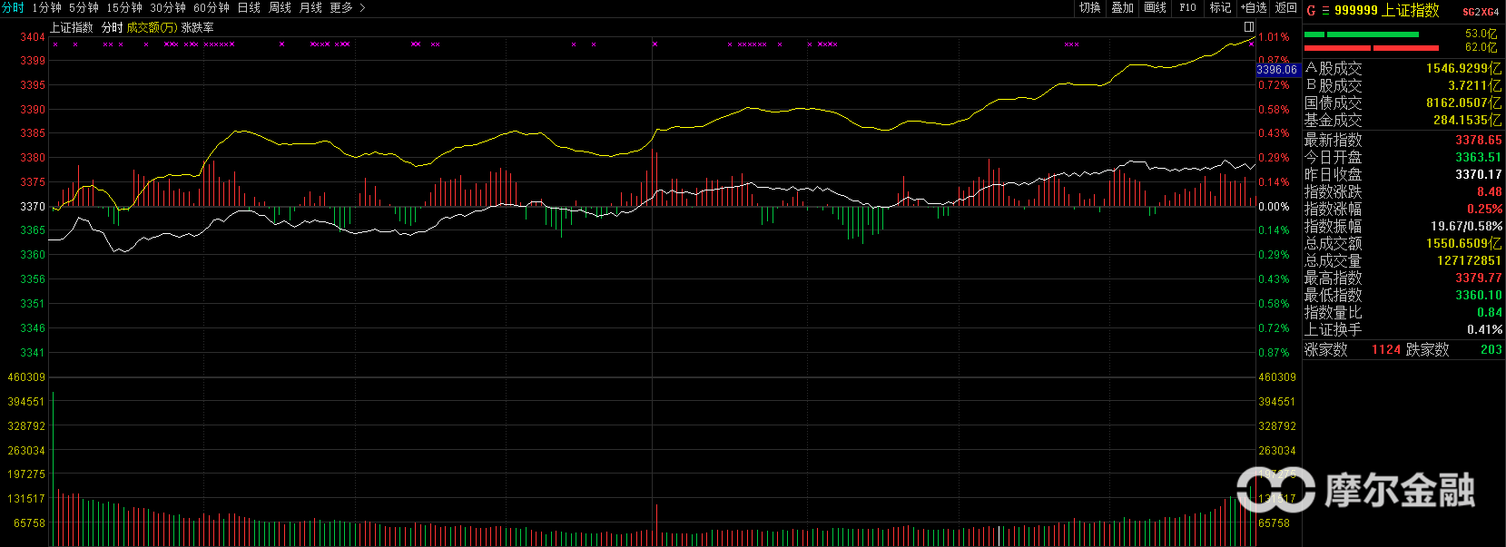Click the 3396.06 price label on axis
The height and width of the screenshot is (547, 1506).
(1276, 70)
